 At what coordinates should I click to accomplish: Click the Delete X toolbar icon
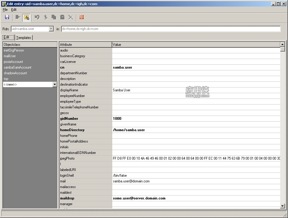(x=71, y=17)
